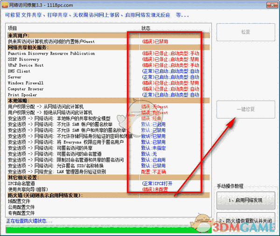Click the 项目 column header
280x236 pixels.
click(12, 28)
